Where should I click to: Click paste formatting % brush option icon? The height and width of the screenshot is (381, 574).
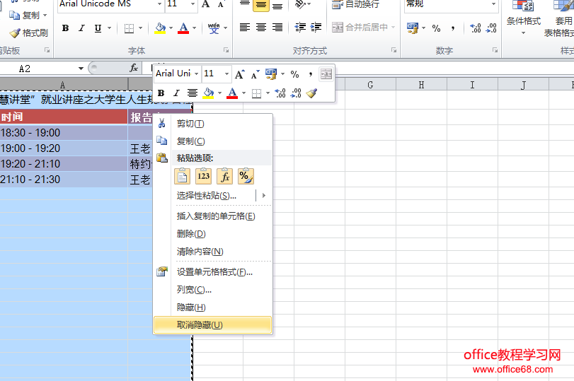coord(246,176)
